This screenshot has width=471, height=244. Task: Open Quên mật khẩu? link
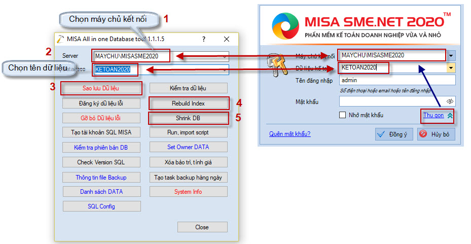290,134
